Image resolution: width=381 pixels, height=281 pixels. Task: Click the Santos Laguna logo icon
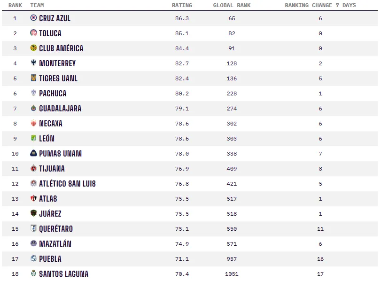pyautogui.click(x=33, y=273)
